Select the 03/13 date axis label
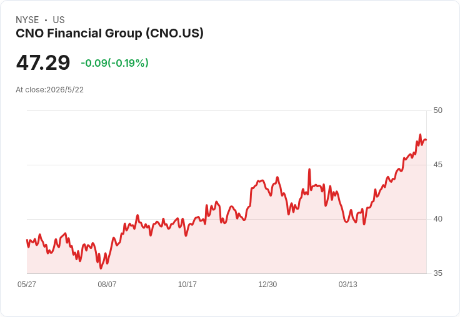 tap(347, 284)
